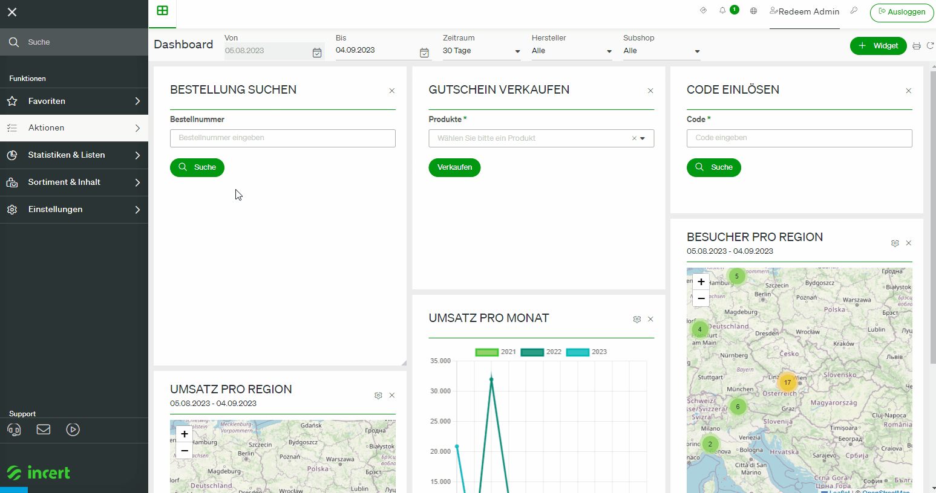Open the language globe icon
This screenshot has width=936, height=493.
[x=753, y=11]
